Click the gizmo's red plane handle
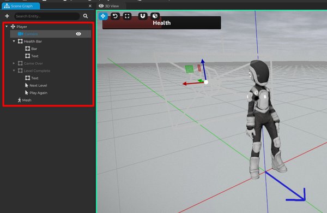The width and height of the screenshot is (327, 213). click(199, 68)
